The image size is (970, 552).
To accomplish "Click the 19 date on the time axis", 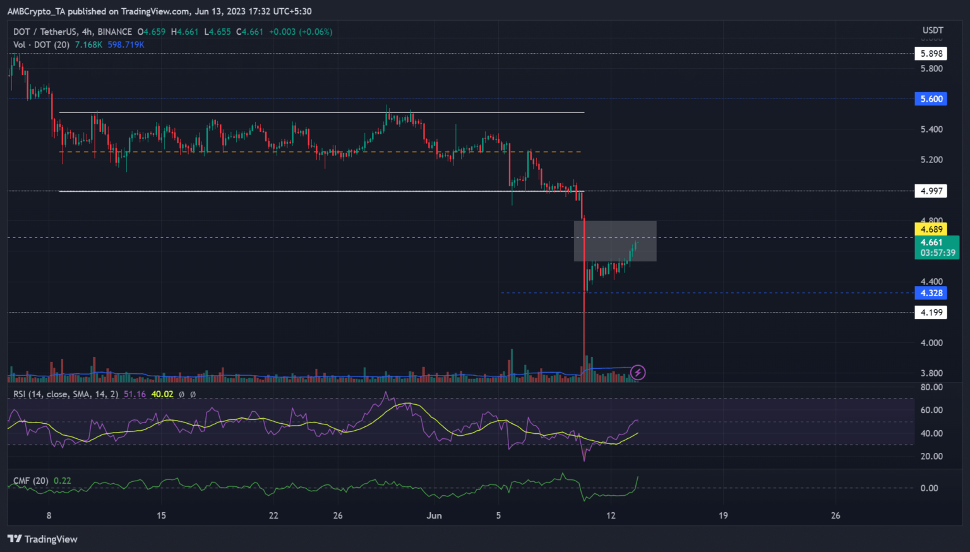I will click(x=723, y=515).
